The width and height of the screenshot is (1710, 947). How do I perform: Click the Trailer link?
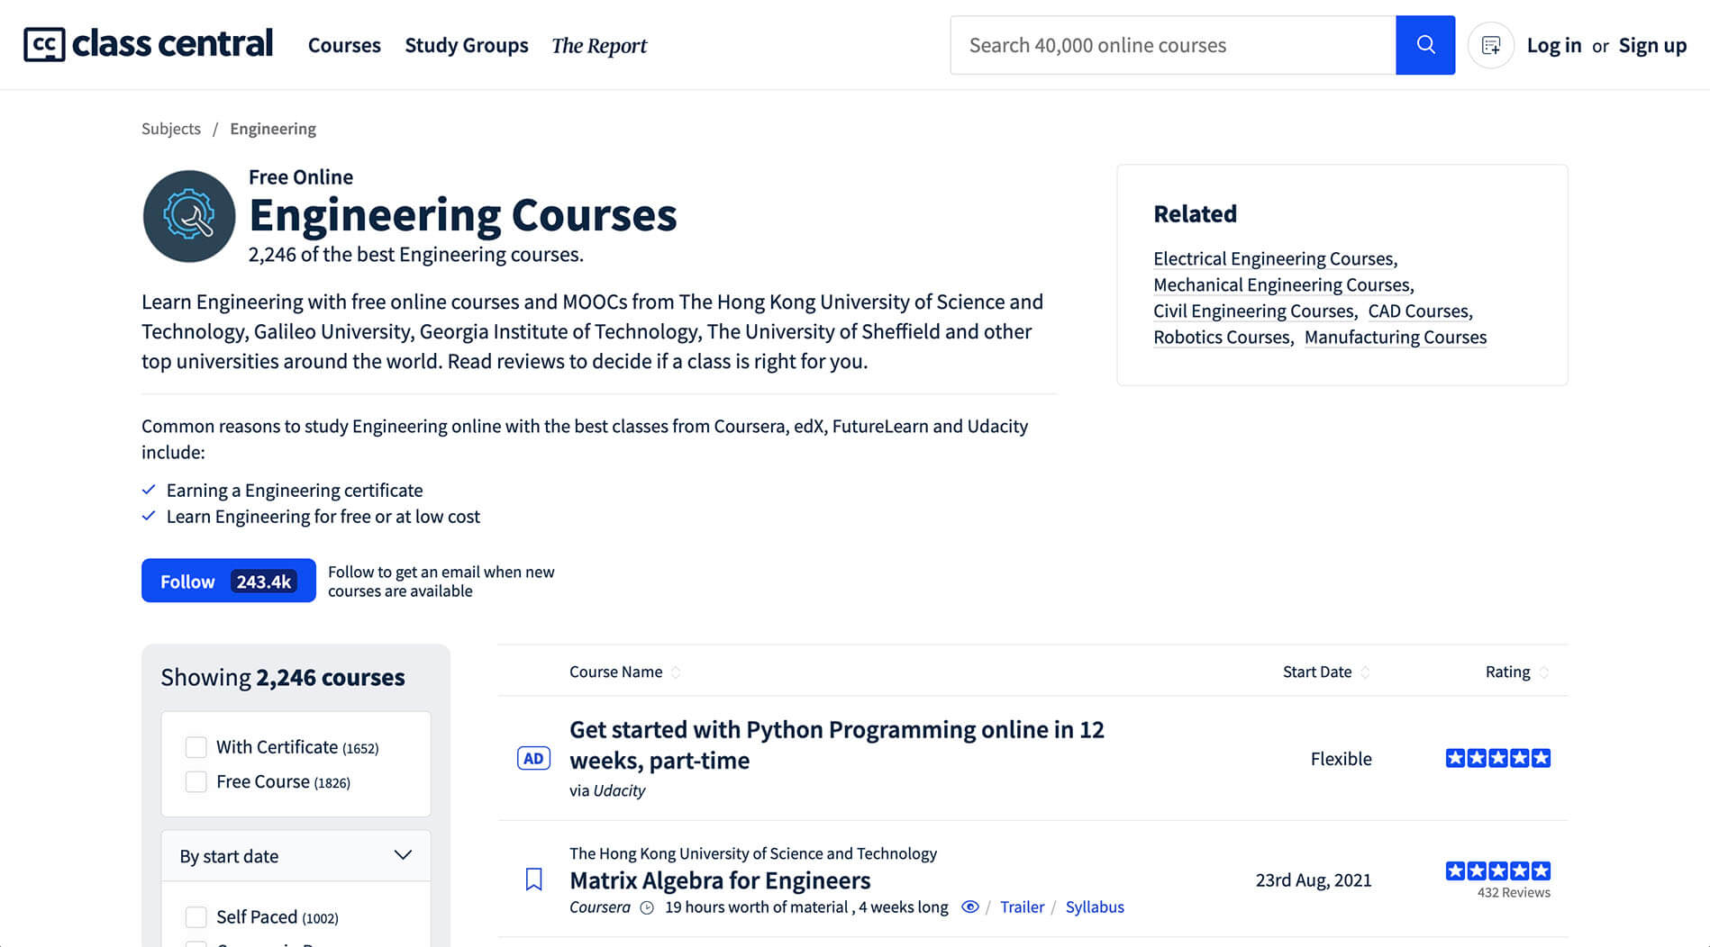coord(1022,906)
